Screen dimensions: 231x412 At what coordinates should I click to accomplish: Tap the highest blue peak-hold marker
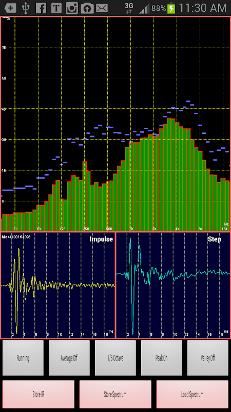(x=188, y=101)
